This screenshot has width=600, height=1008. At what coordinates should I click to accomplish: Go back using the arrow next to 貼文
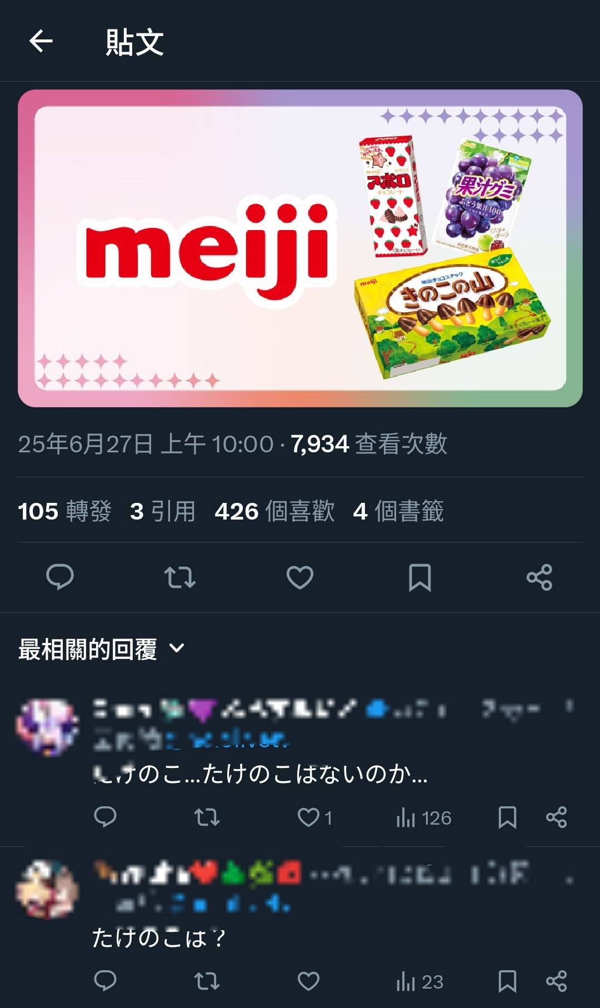[x=41, y=41]
